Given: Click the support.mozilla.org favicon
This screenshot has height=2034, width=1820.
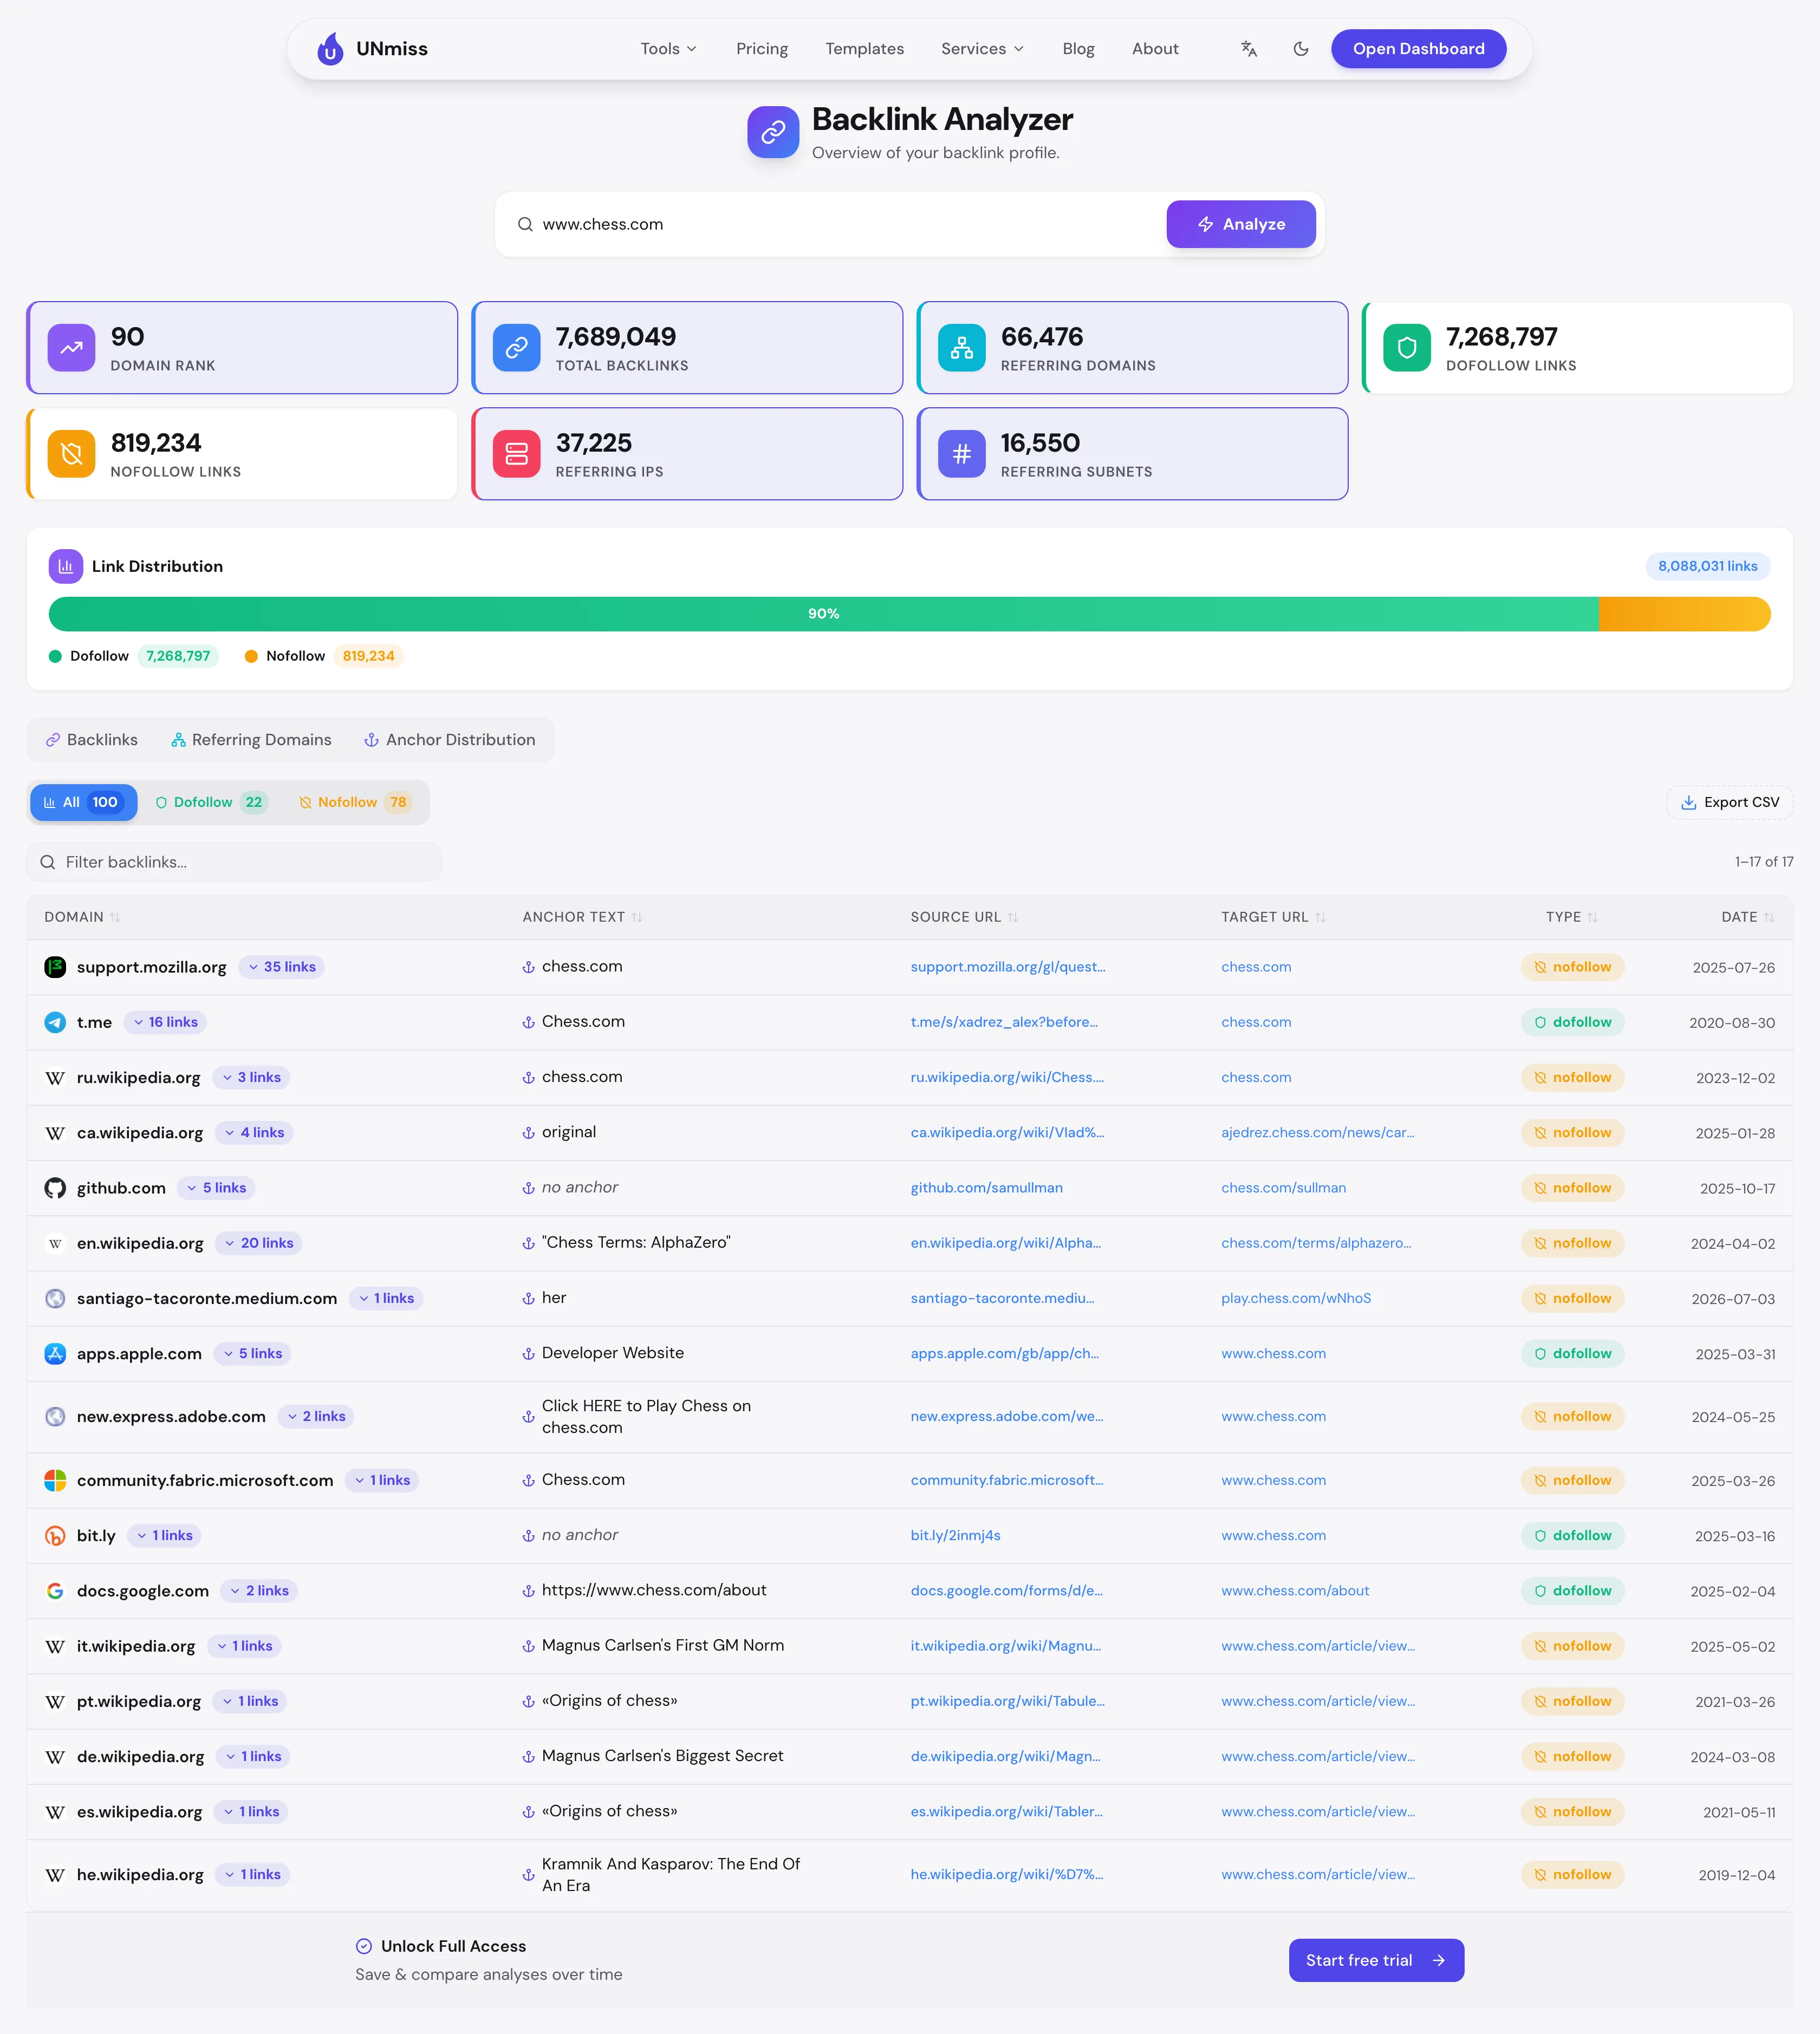Looking at the screenshot, I should (55, 967).
